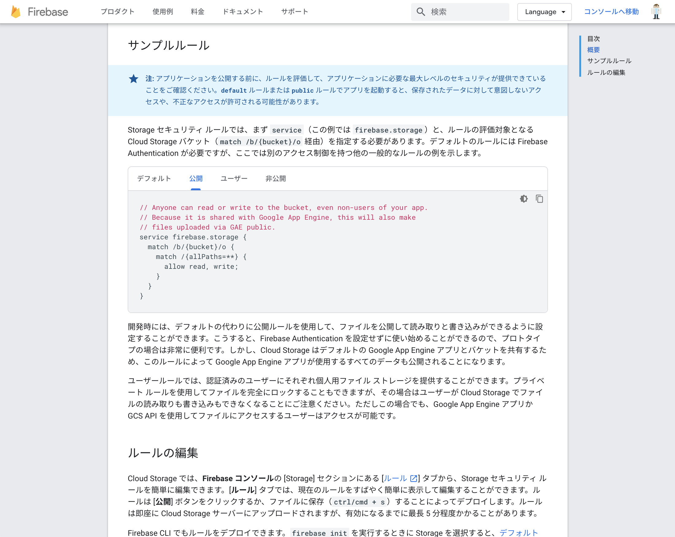The image size is (675, 537).
Task: Click the inline 'ctrl/cmd + s' code text
Action: (x=359, y=502)
